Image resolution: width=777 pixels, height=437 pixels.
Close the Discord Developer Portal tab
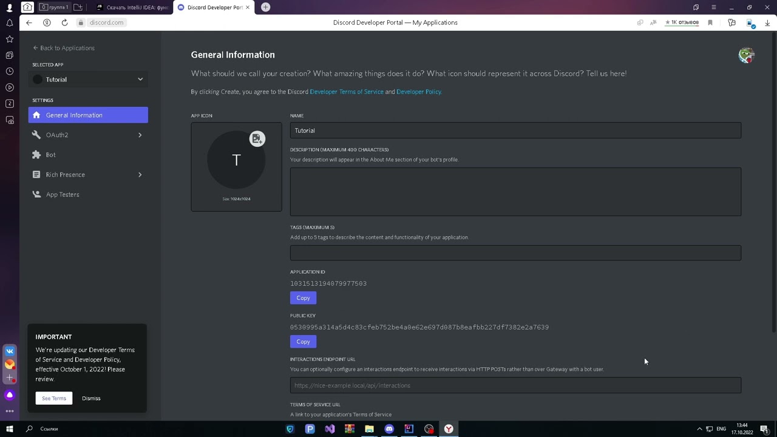(248, 7)
